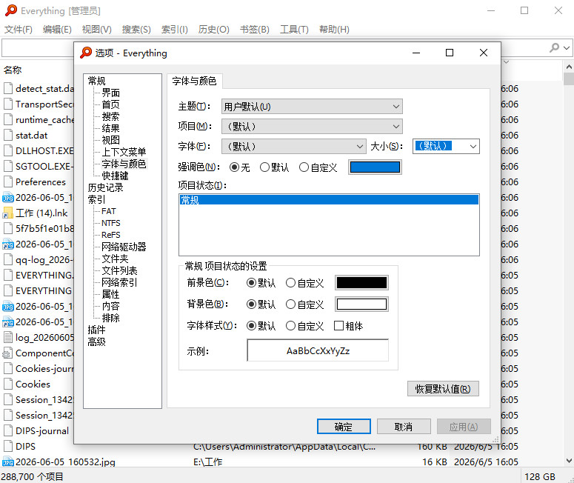Click the file icon beside runtime_cache
The width and height of the screenshot is (574, 483).
[x=7, y=120]
